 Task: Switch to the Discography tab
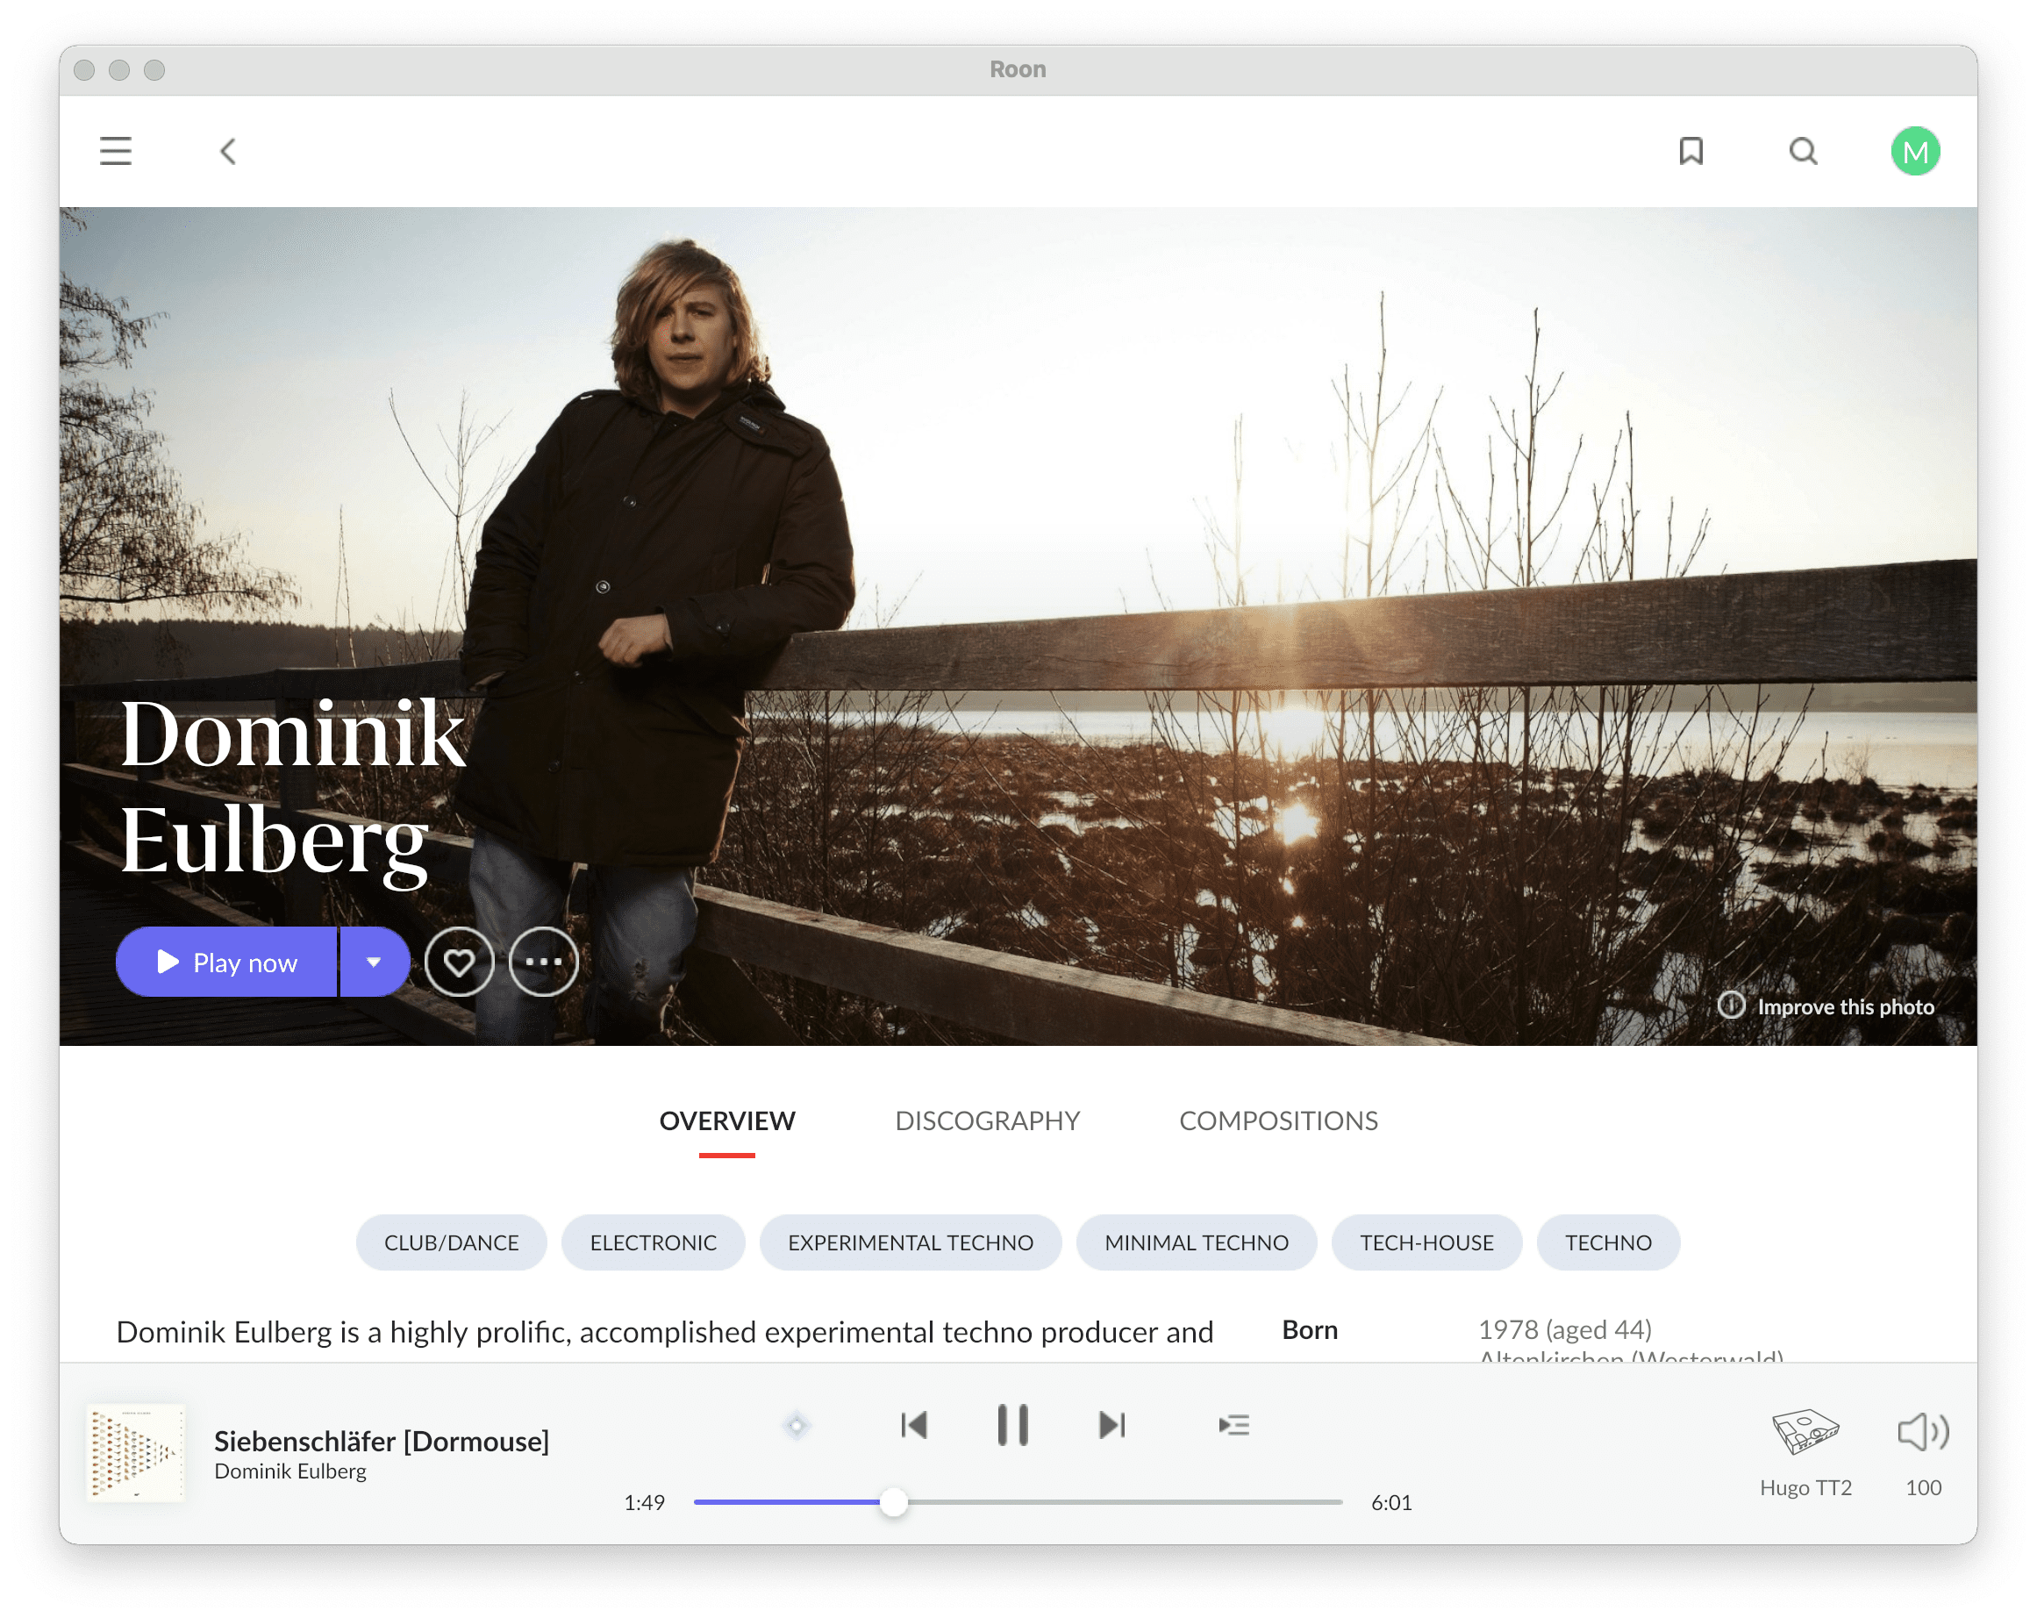(986, 1120)
